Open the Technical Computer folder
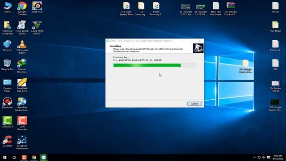Image resolution: width=286 pixels, height=161 pixels. pos(7,28)
